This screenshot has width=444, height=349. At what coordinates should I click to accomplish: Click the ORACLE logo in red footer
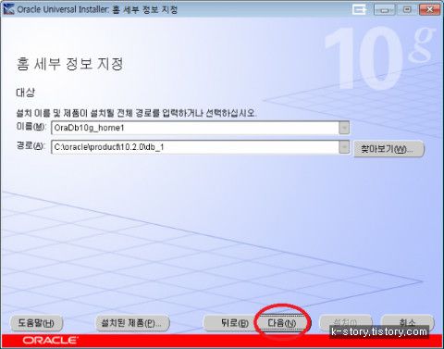coord(50,341)
